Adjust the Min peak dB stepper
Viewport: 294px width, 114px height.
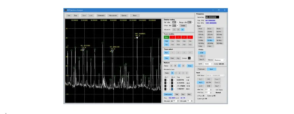178,101
